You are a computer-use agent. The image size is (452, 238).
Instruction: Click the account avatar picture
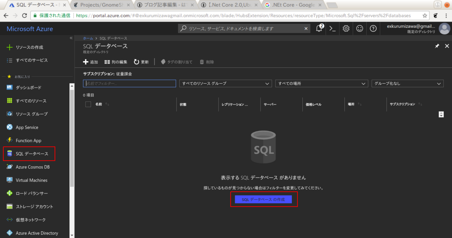pos(444,29)
